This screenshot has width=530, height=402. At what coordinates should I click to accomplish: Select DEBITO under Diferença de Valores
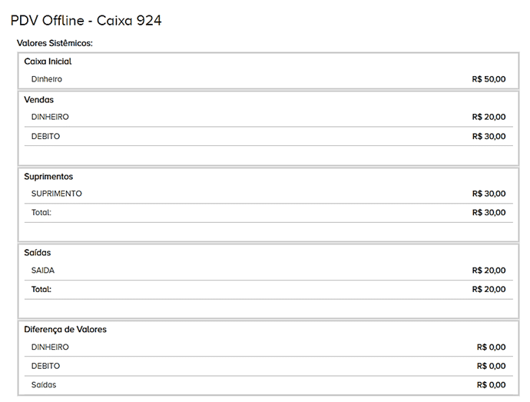pos(45,366)
